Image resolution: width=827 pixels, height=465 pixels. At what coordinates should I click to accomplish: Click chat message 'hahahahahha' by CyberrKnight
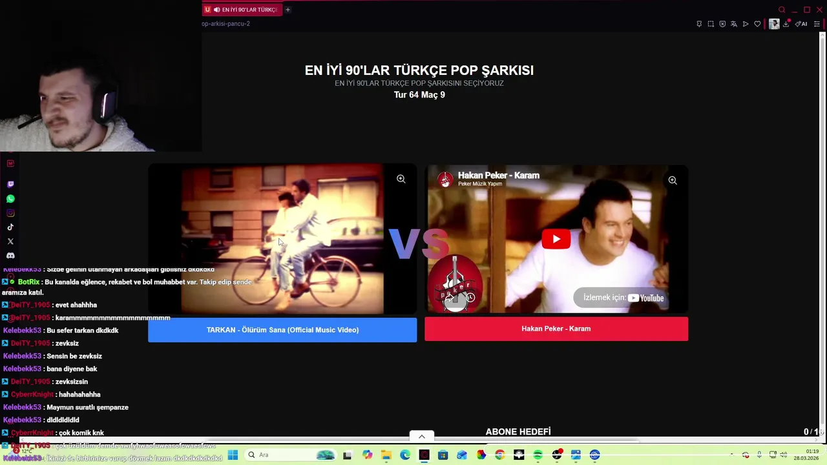[80, 395]
